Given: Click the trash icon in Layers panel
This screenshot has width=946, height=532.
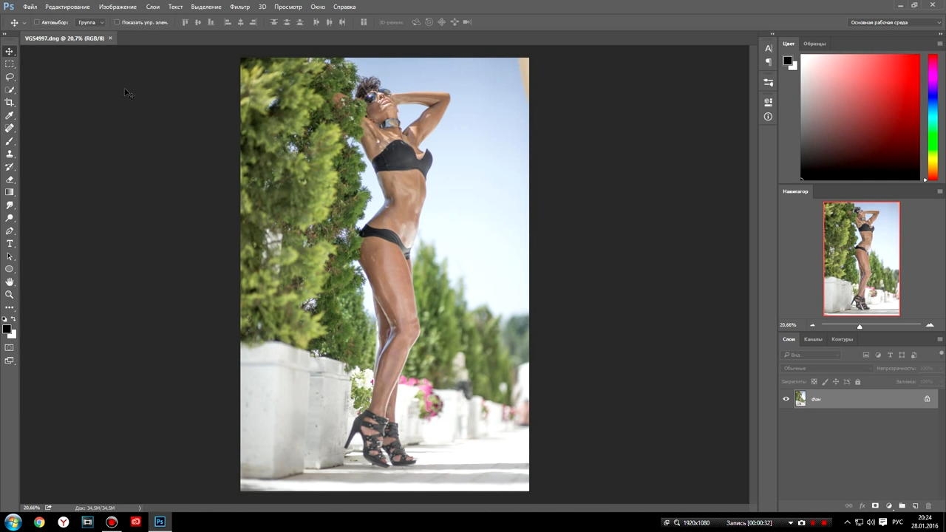Looking at the screenshot, I should pyautogui.click(x=928, y=506).
